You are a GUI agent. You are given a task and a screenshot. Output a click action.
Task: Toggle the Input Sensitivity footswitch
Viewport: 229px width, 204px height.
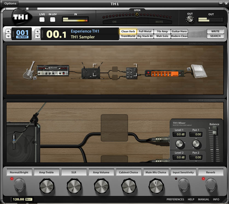point(184,185)
